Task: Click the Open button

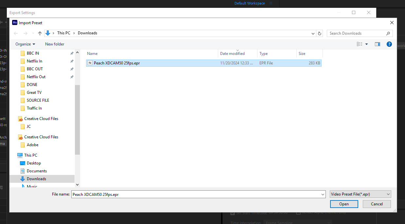Action: coord(344,204)
